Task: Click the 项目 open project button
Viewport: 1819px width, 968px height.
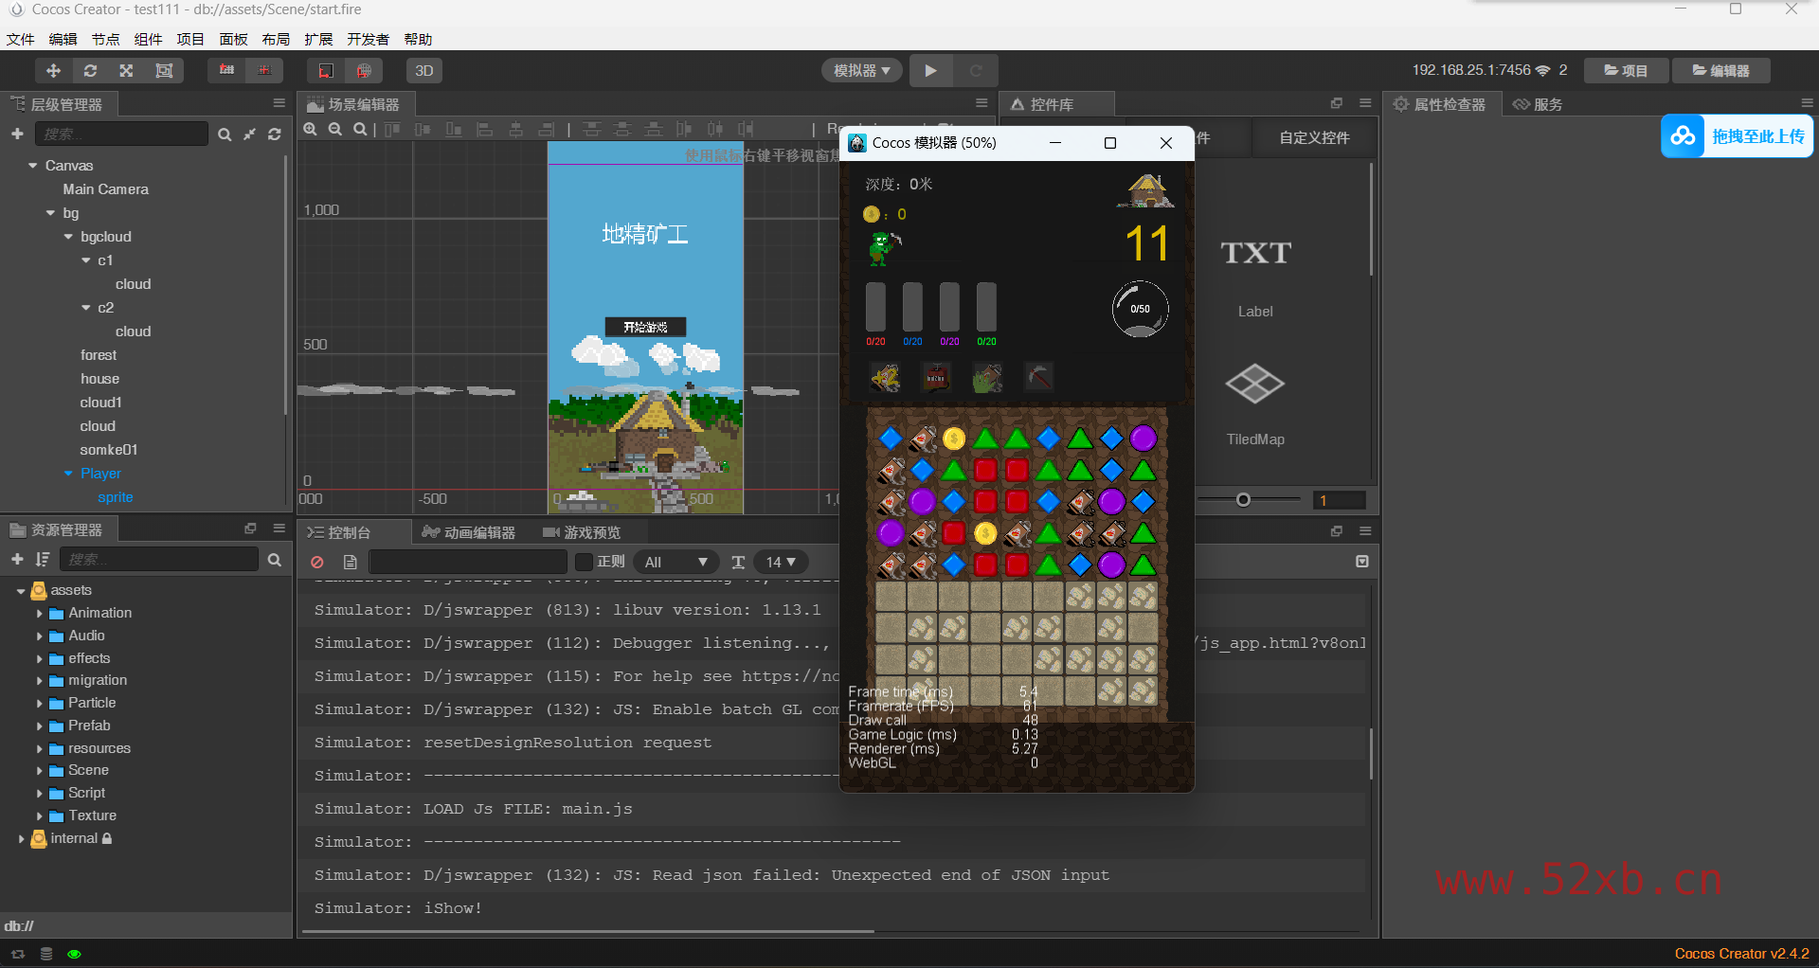Action: (x=1625, y=71)
